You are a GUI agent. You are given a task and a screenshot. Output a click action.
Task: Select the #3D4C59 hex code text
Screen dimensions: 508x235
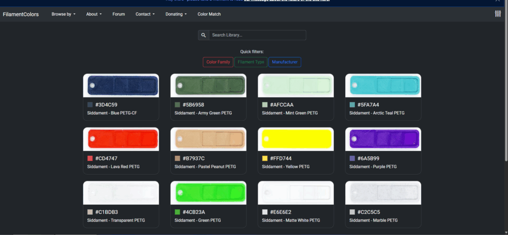click(x=106, y=105)
